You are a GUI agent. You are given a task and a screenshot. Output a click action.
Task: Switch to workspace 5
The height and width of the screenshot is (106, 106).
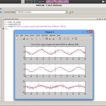(x=36, y=2)
